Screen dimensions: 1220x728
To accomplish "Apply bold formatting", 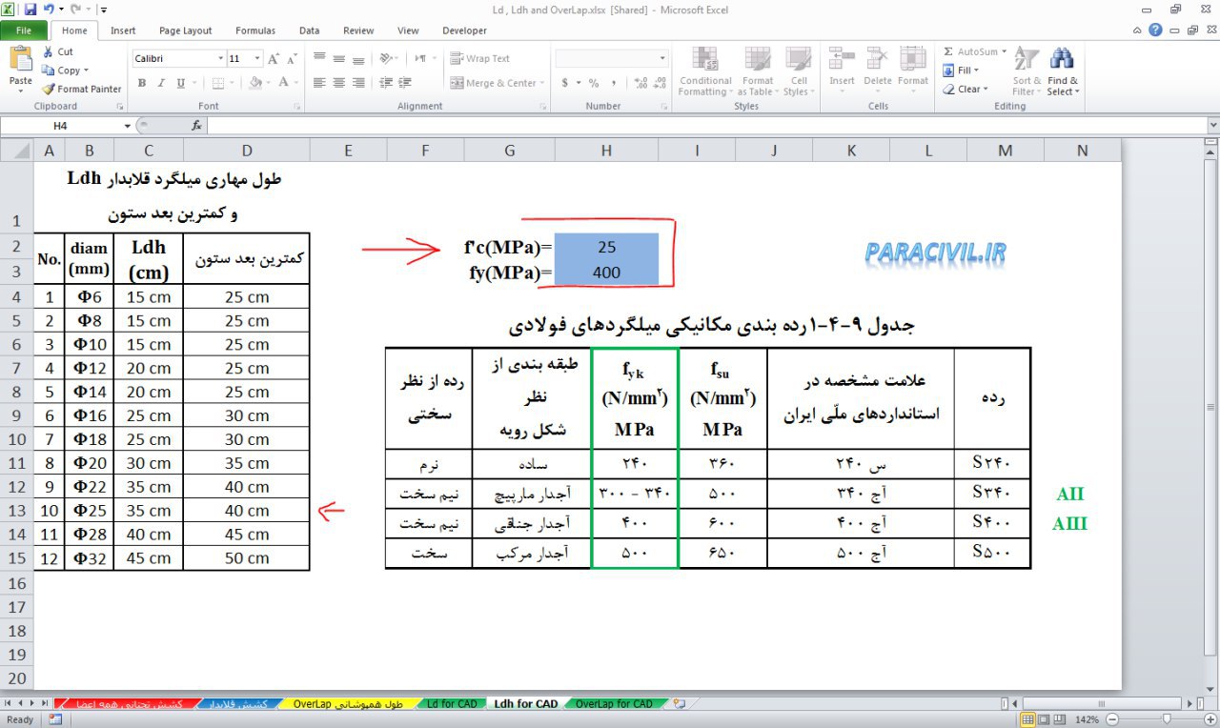I will click(x=141, y=83).
